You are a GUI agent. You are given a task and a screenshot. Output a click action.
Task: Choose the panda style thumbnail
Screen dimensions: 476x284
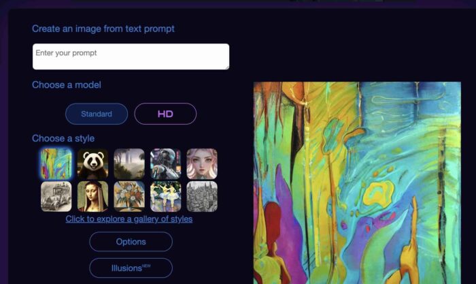(x=92, y=163)
